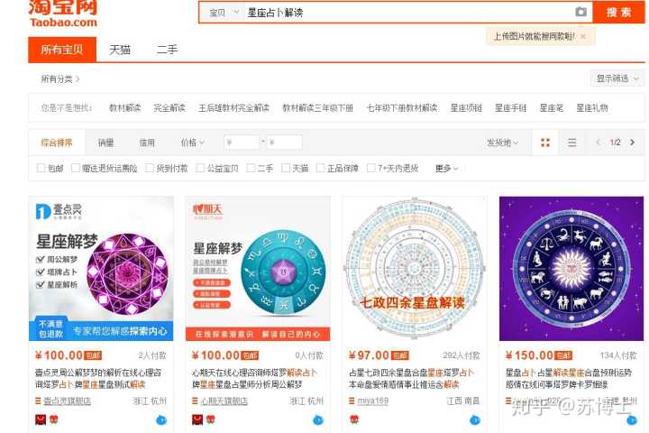
Task: Enable the 包邮 free shipping checkbox
Action: tap(41, 168)
